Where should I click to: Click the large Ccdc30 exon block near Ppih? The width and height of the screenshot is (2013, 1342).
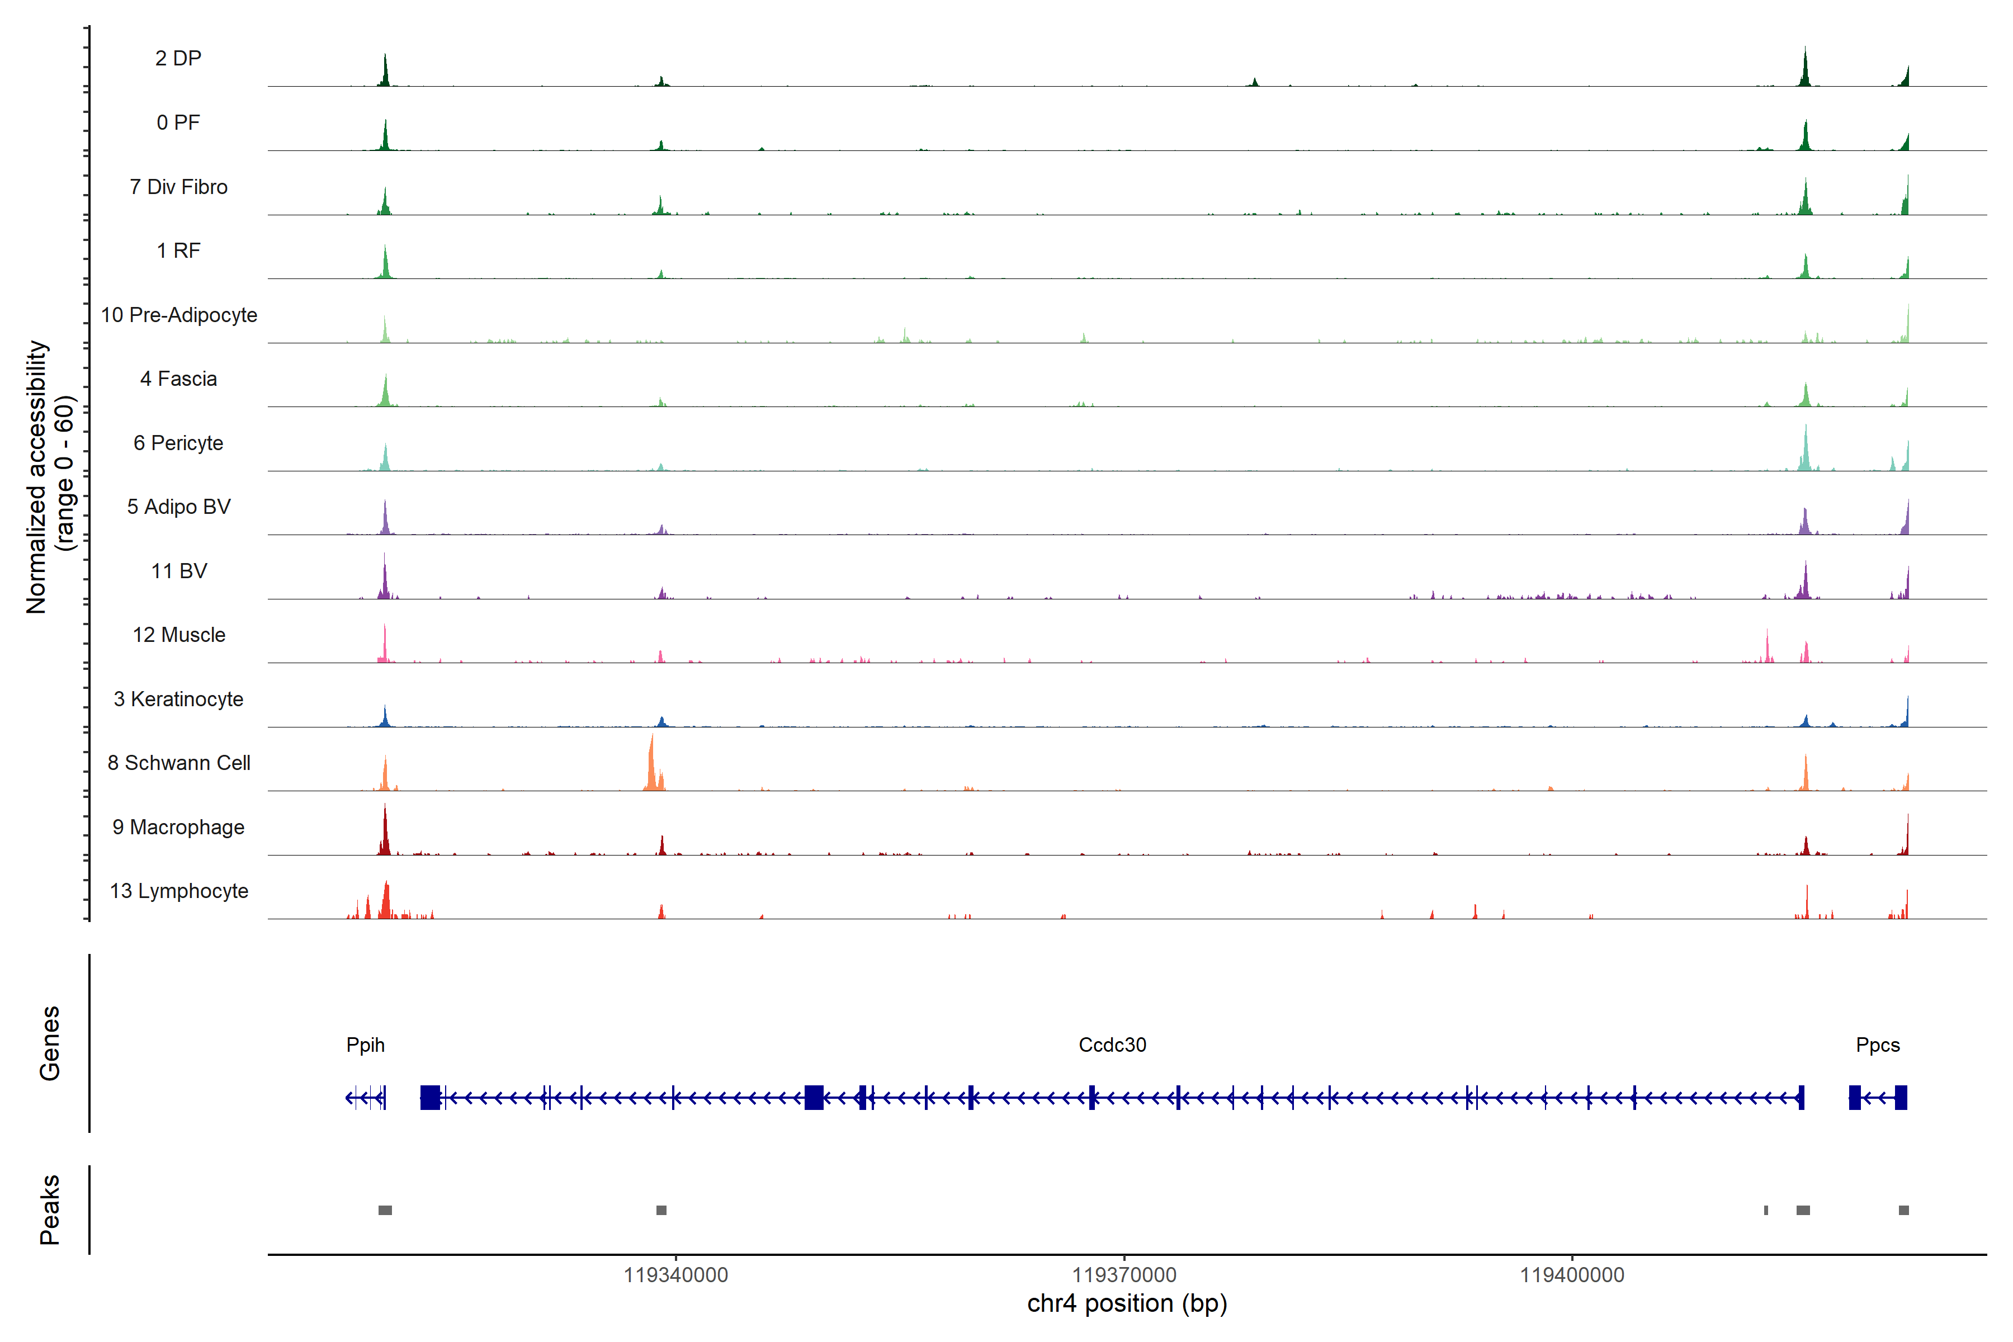(x=429, y=1097)
